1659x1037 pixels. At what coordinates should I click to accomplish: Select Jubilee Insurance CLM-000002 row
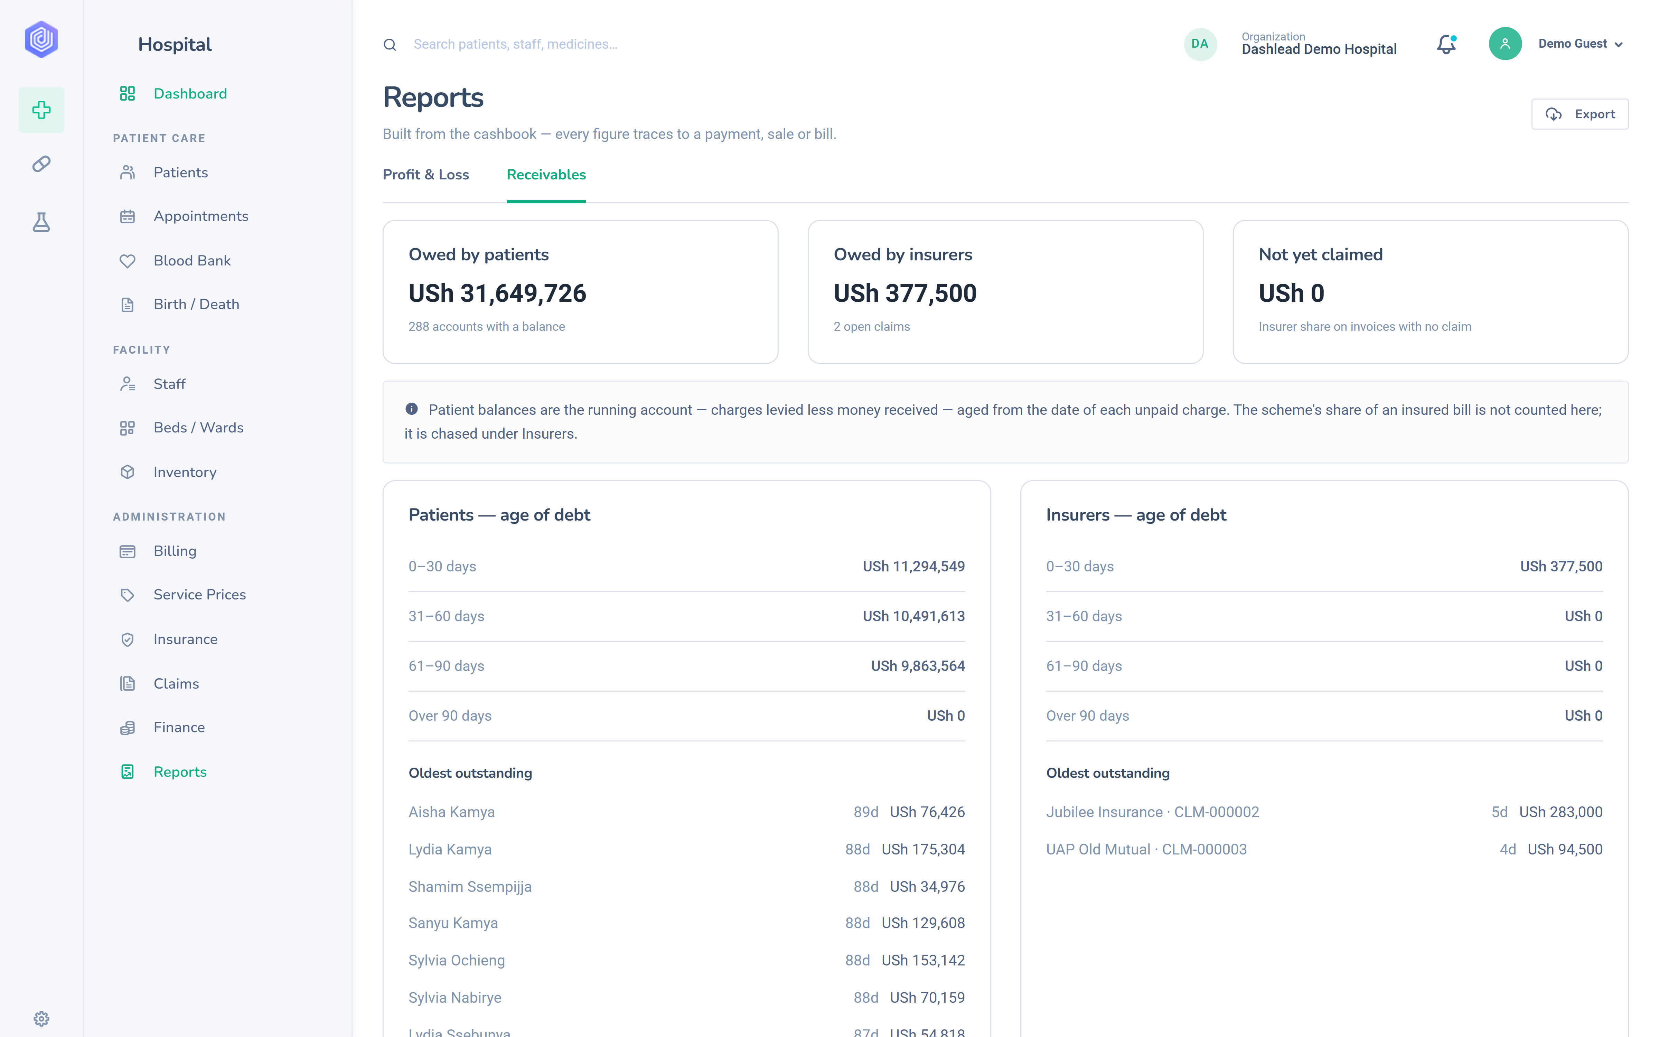click(1324, 812)
